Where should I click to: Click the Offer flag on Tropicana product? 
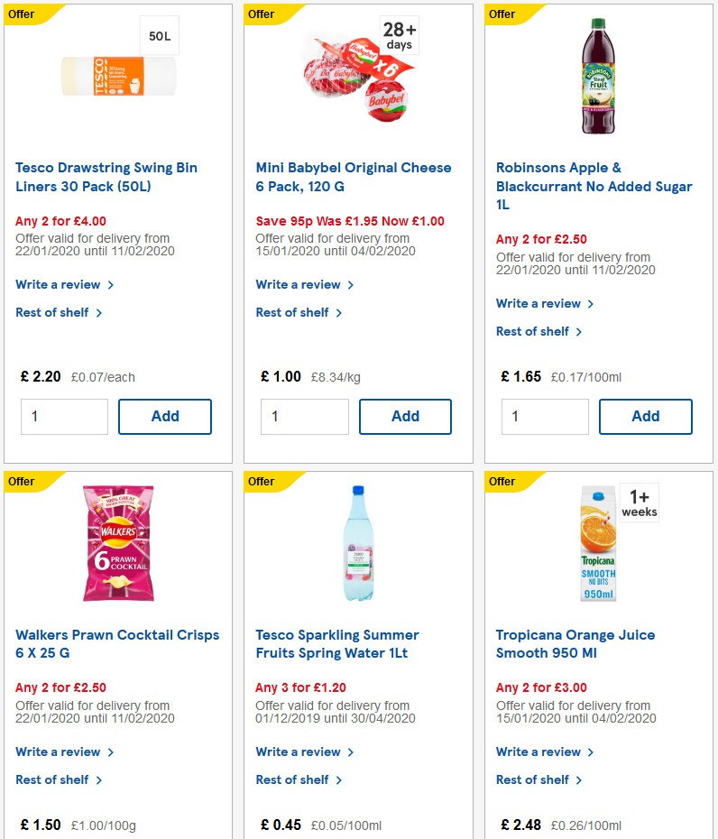[x=502, y=481]
